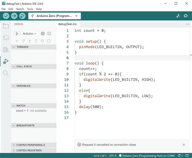Click the Step Out debug control
Image resolution: width=192 pixels, height=158 pixels.
tap(36, 41)
